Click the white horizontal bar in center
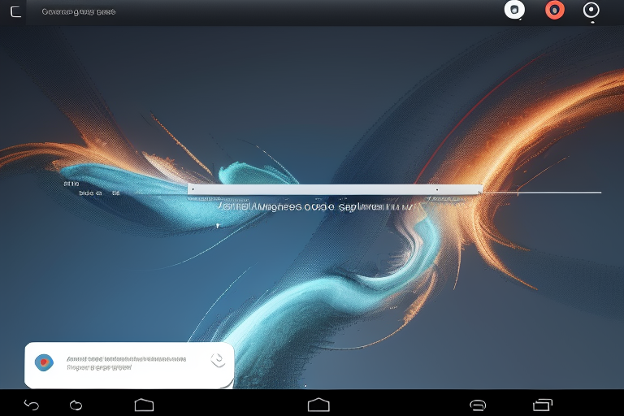This screenshot has height=416, width=624. pyautogui.click(x=333, y=189)
